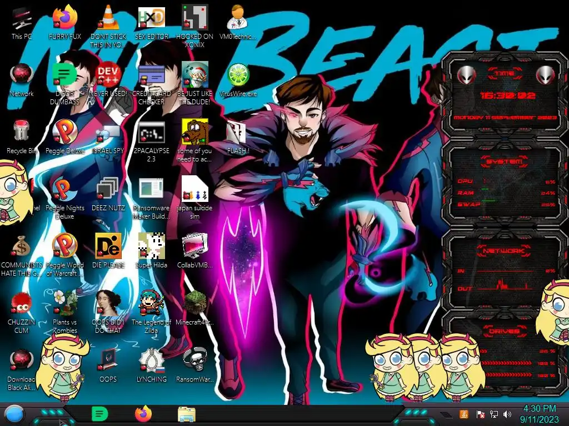
Task: Open the VLC traffic cone desktop shortcut
Action: click(x=108, y=26)
